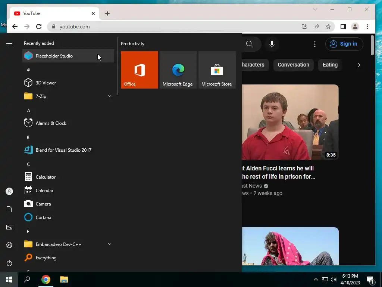Go forward in Chrome
The width and height of the screenshot is (382, 287).
coord(27,27)
